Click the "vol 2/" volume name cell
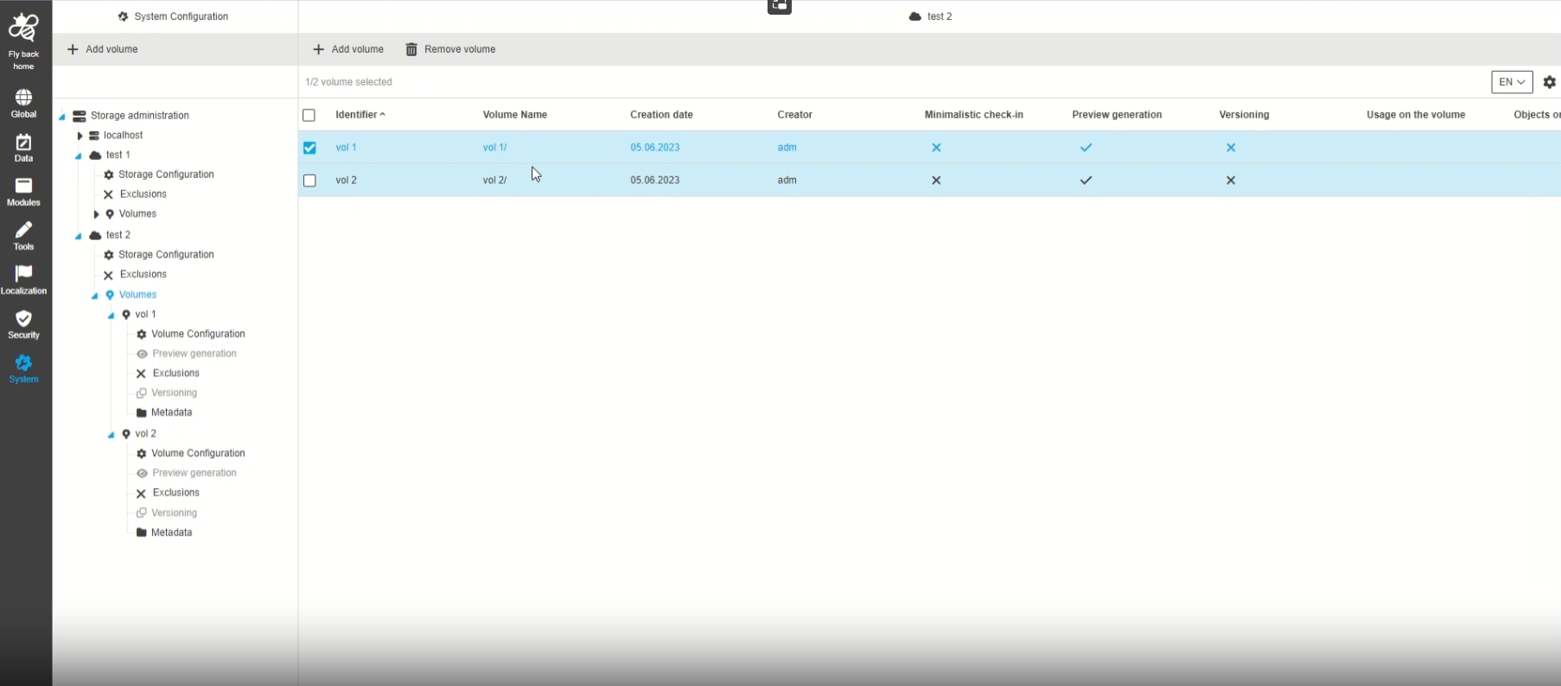This screenshot has width=1561, height=686. (494, 181)
